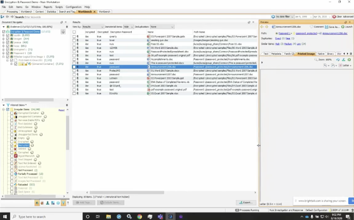Open File Explorer from taskbar
354x220 pixels.
(x=109, y=217)
